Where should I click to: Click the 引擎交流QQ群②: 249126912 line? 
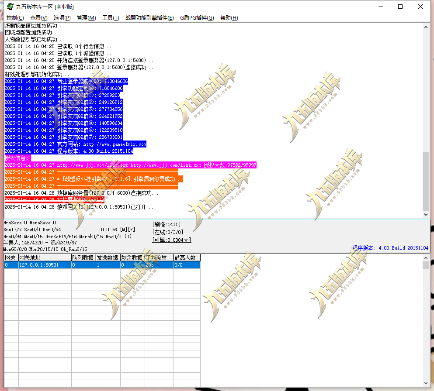(64, 102)
